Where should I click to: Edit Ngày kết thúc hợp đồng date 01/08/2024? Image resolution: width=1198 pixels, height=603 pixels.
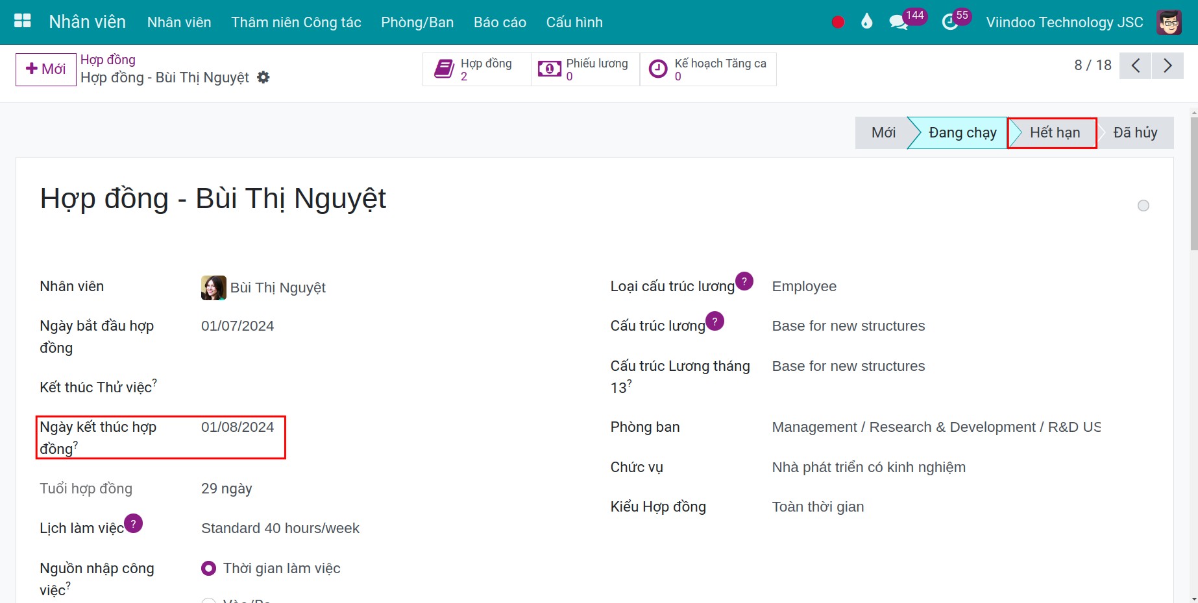point(238,427)
